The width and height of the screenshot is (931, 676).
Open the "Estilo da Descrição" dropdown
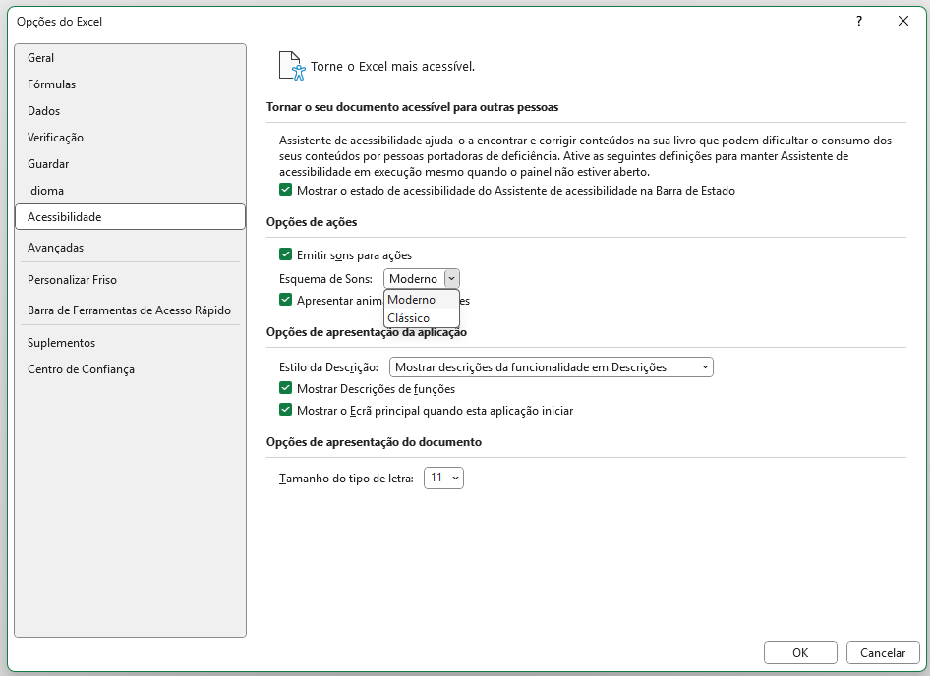pos(704,366)
